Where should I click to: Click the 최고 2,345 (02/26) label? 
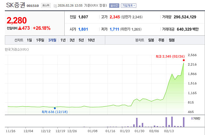click(x=170, y=56)
